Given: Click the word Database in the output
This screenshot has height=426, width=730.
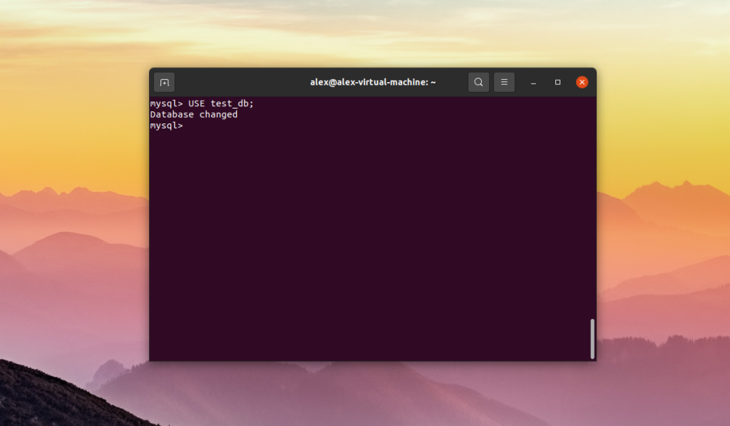Looking at the screenshot, I should (x=172, y=115).
